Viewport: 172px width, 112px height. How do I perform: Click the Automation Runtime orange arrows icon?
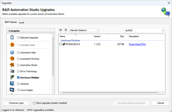12,59
